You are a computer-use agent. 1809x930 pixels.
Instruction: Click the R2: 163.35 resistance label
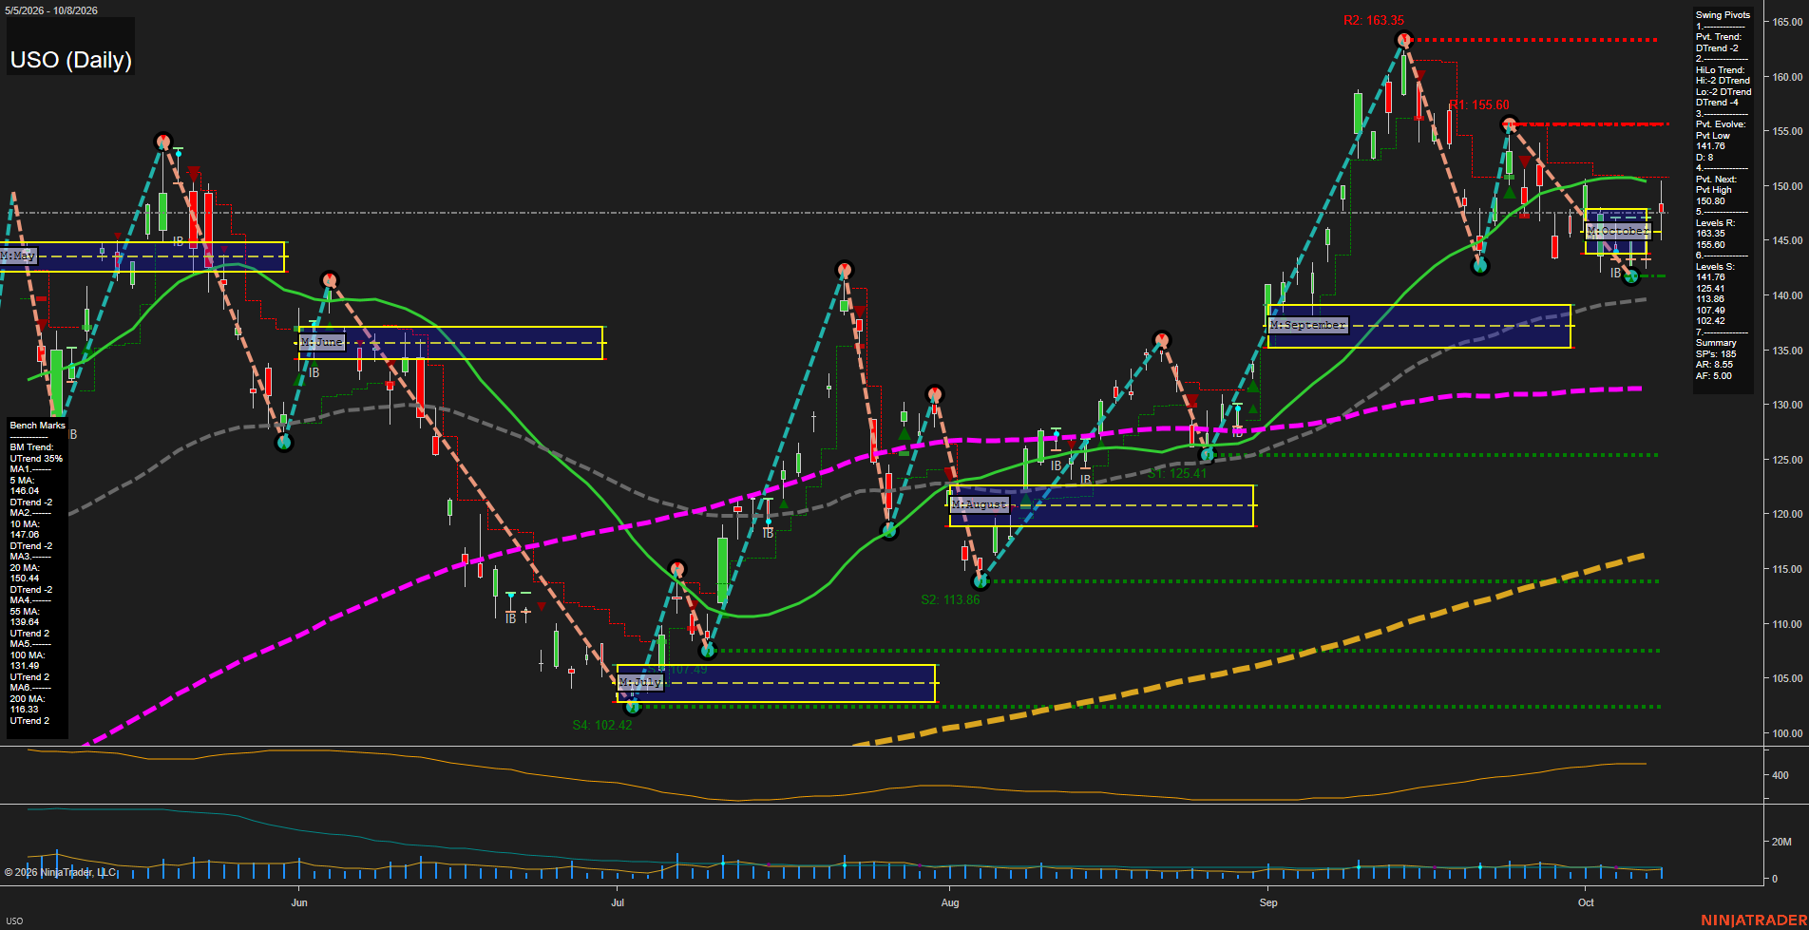click(1374, 20)
